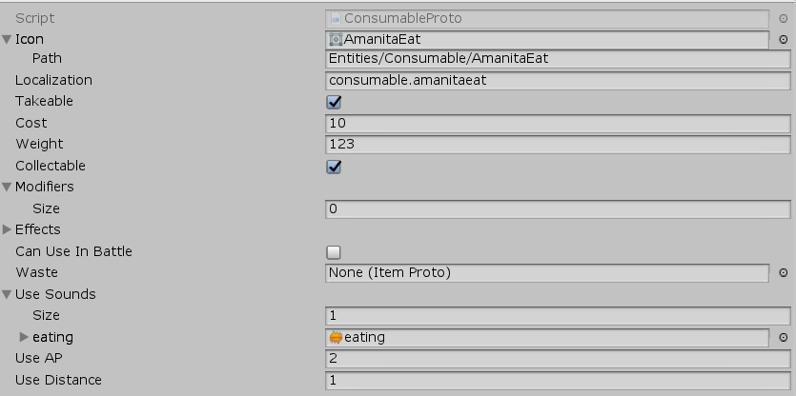Screen dimensions: 796x396
Task: Toggle the Takeable checkbox
Action: (334, 102)
